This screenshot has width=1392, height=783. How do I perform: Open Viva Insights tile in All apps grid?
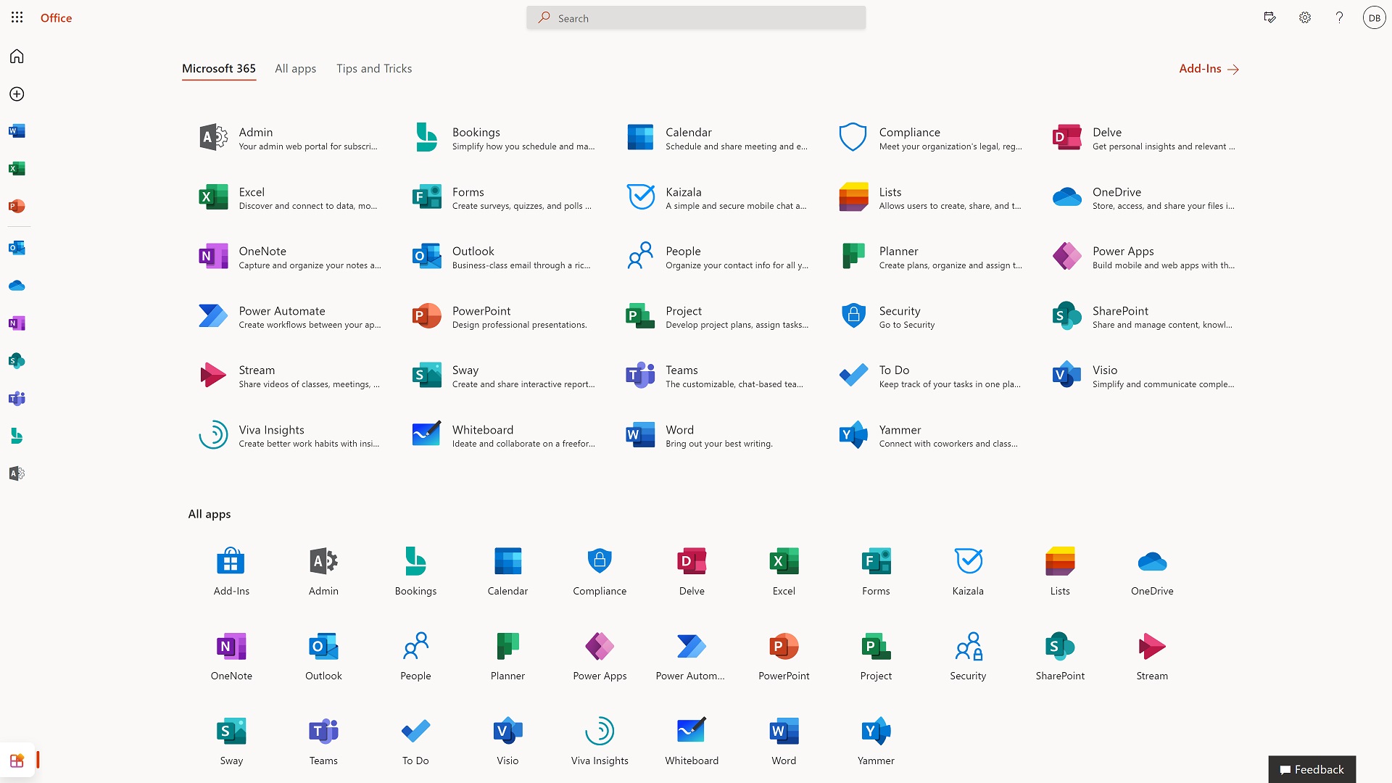(x=600, y=742)
